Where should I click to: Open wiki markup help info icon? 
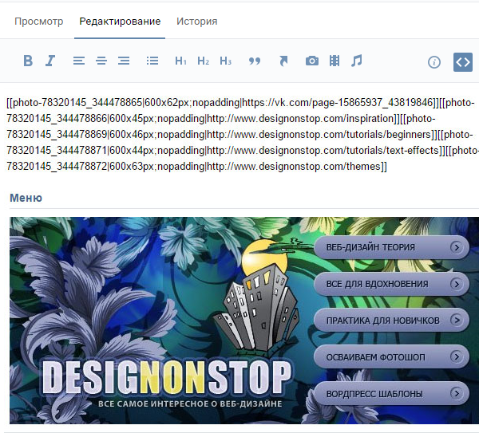[434, 62]
